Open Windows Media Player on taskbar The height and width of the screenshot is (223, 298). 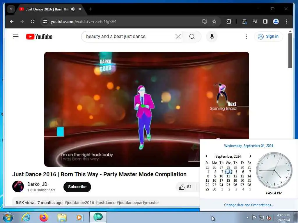[x=79, y=217]
